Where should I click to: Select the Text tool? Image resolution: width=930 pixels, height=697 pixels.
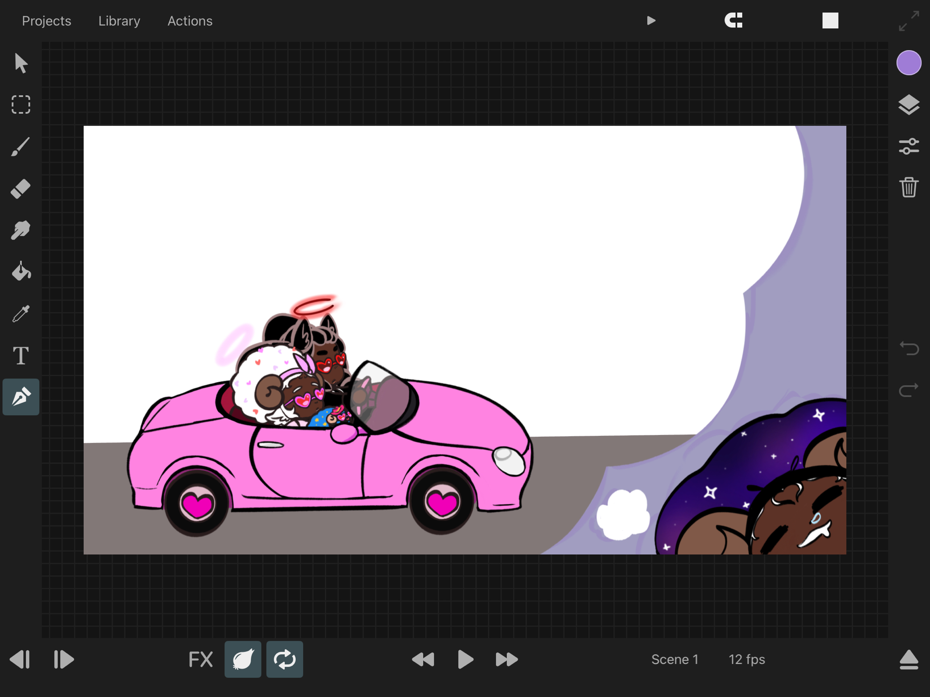click(21, 356)
